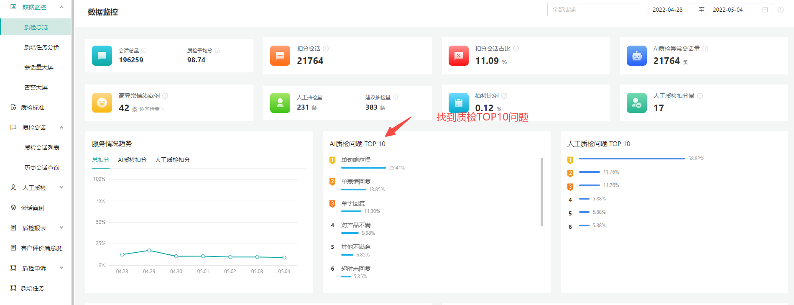Click the blue robot AI质检异常会话量 icon
The width and height of the screenshot is (794, 305).
tap(637, 56)
